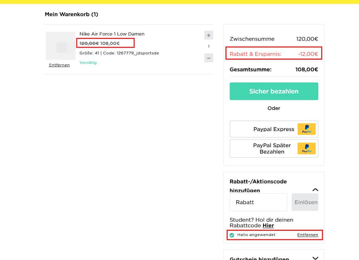The width and height of the screenshot is (359, 260).
Task: Click the Gesamtsumme total amount
Action: (x=307, y=70)
